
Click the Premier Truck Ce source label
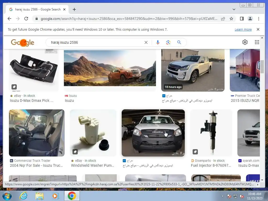pos(247,96)
